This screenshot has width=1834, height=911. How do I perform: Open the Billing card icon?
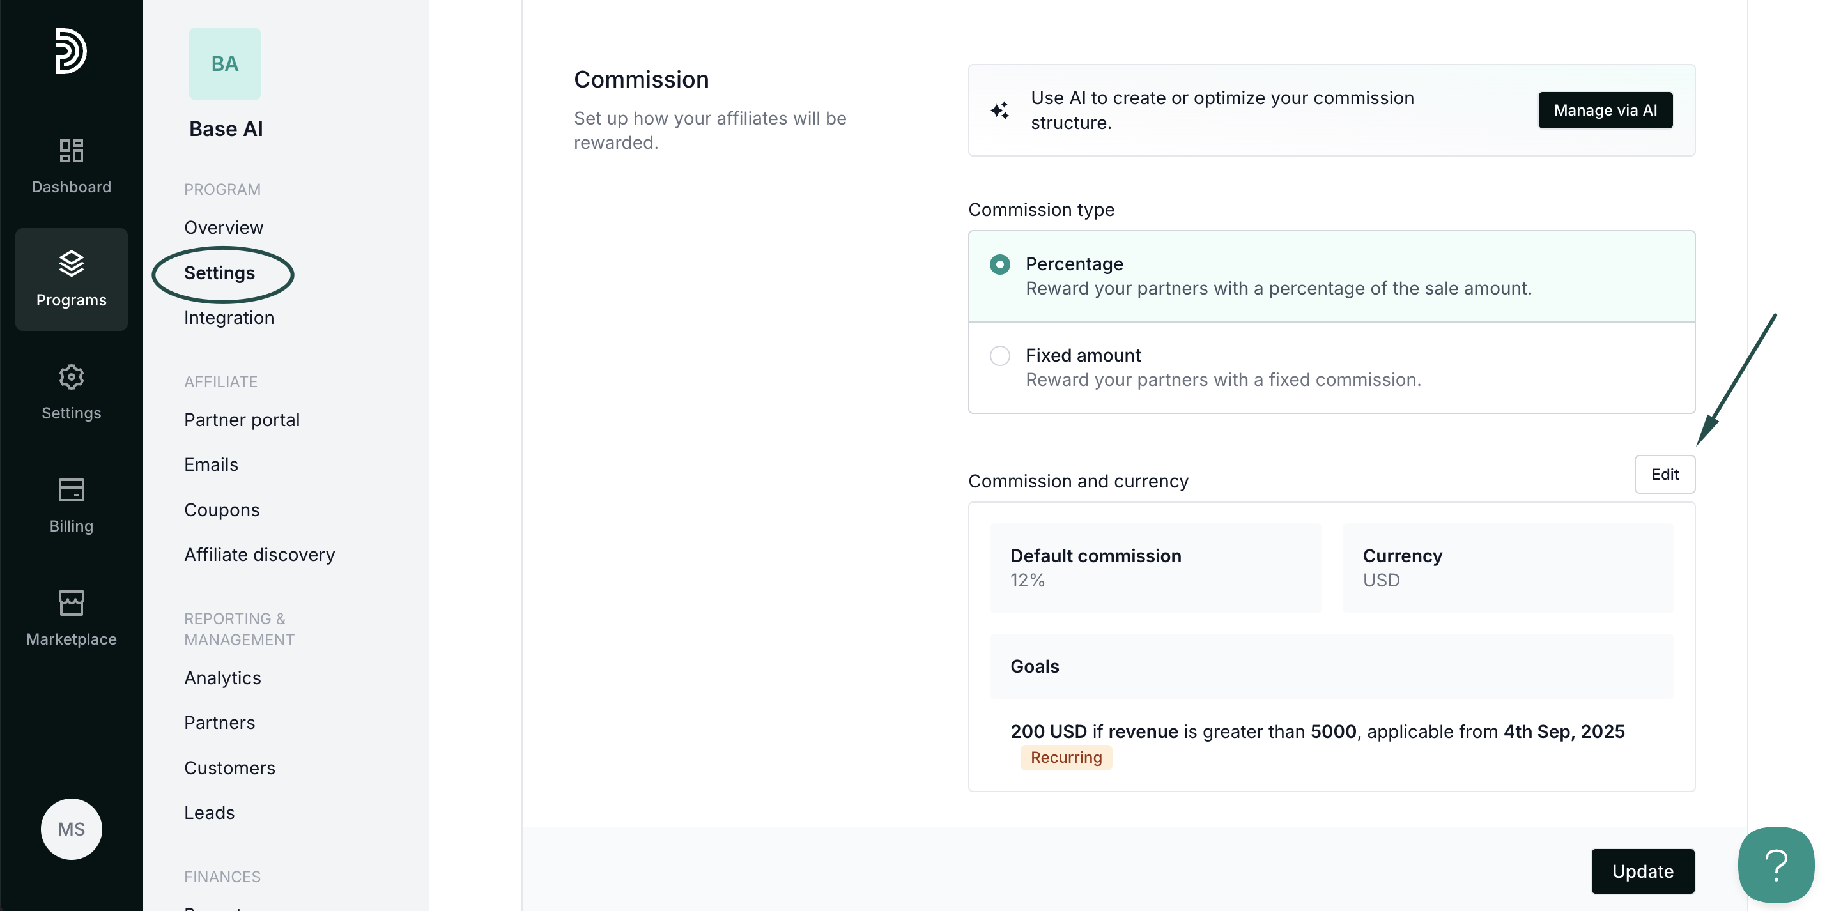pos(71,489)
